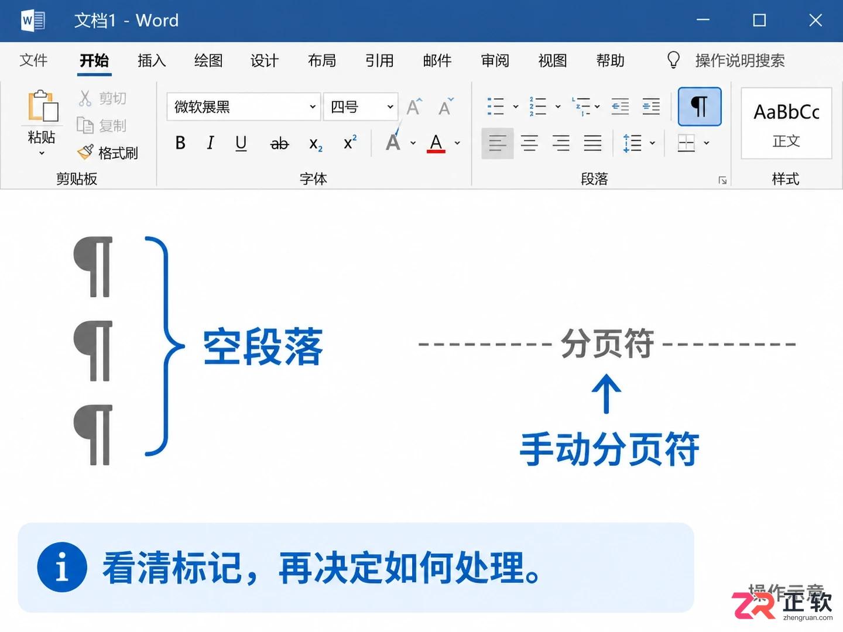Switch to the 审阅 tab
843x632 pixels.
coord(495,60)
